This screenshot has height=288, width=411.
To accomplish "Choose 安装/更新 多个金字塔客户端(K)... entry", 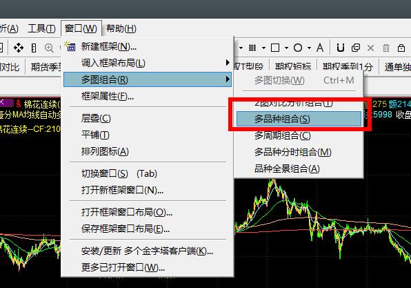I will point(148,251).
